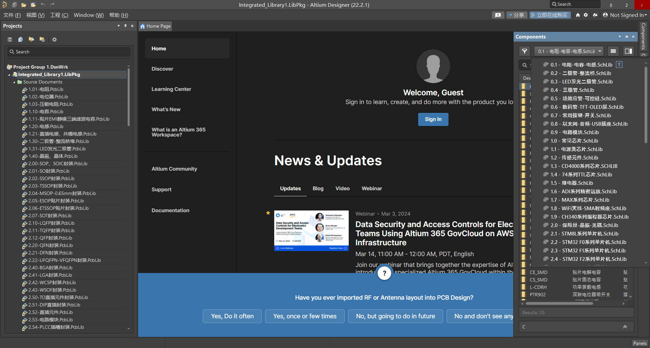The width and height of the screenshot is (650, 348).
Task: Click the folder-with-magnifier icon in Projects panel
Action: (31, 40)
